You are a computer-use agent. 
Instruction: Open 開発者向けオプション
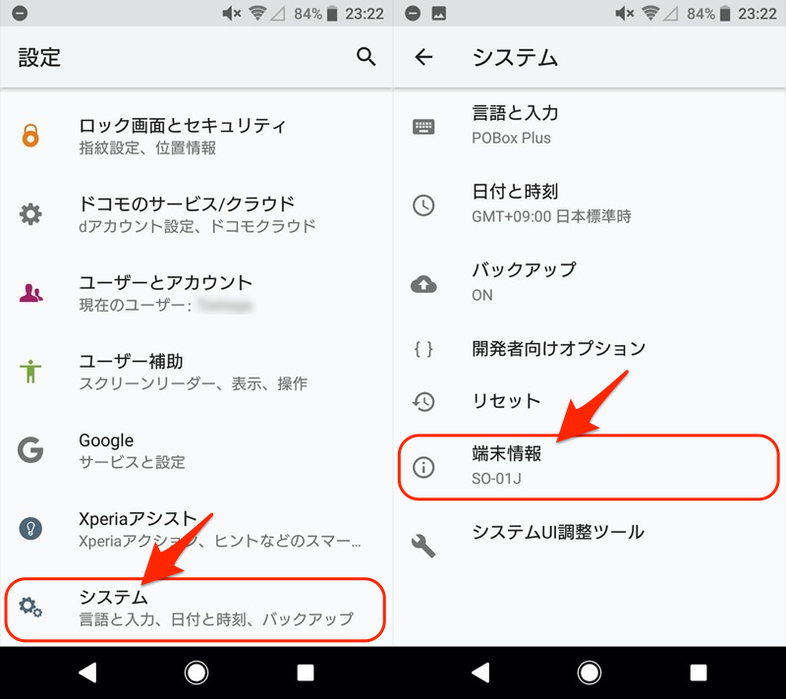(589, 348)
